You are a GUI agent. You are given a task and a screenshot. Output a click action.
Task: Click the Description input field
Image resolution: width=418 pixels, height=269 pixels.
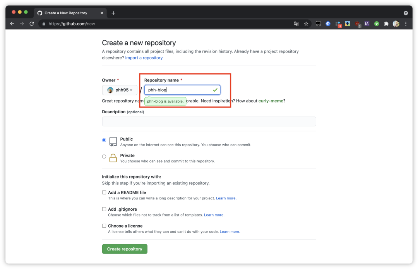point(209,121)
